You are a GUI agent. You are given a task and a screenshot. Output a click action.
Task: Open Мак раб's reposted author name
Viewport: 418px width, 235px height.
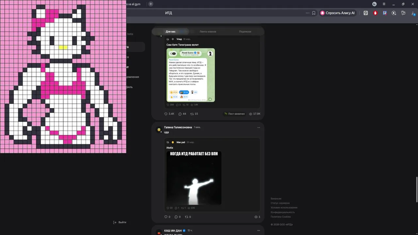[181, 142]
